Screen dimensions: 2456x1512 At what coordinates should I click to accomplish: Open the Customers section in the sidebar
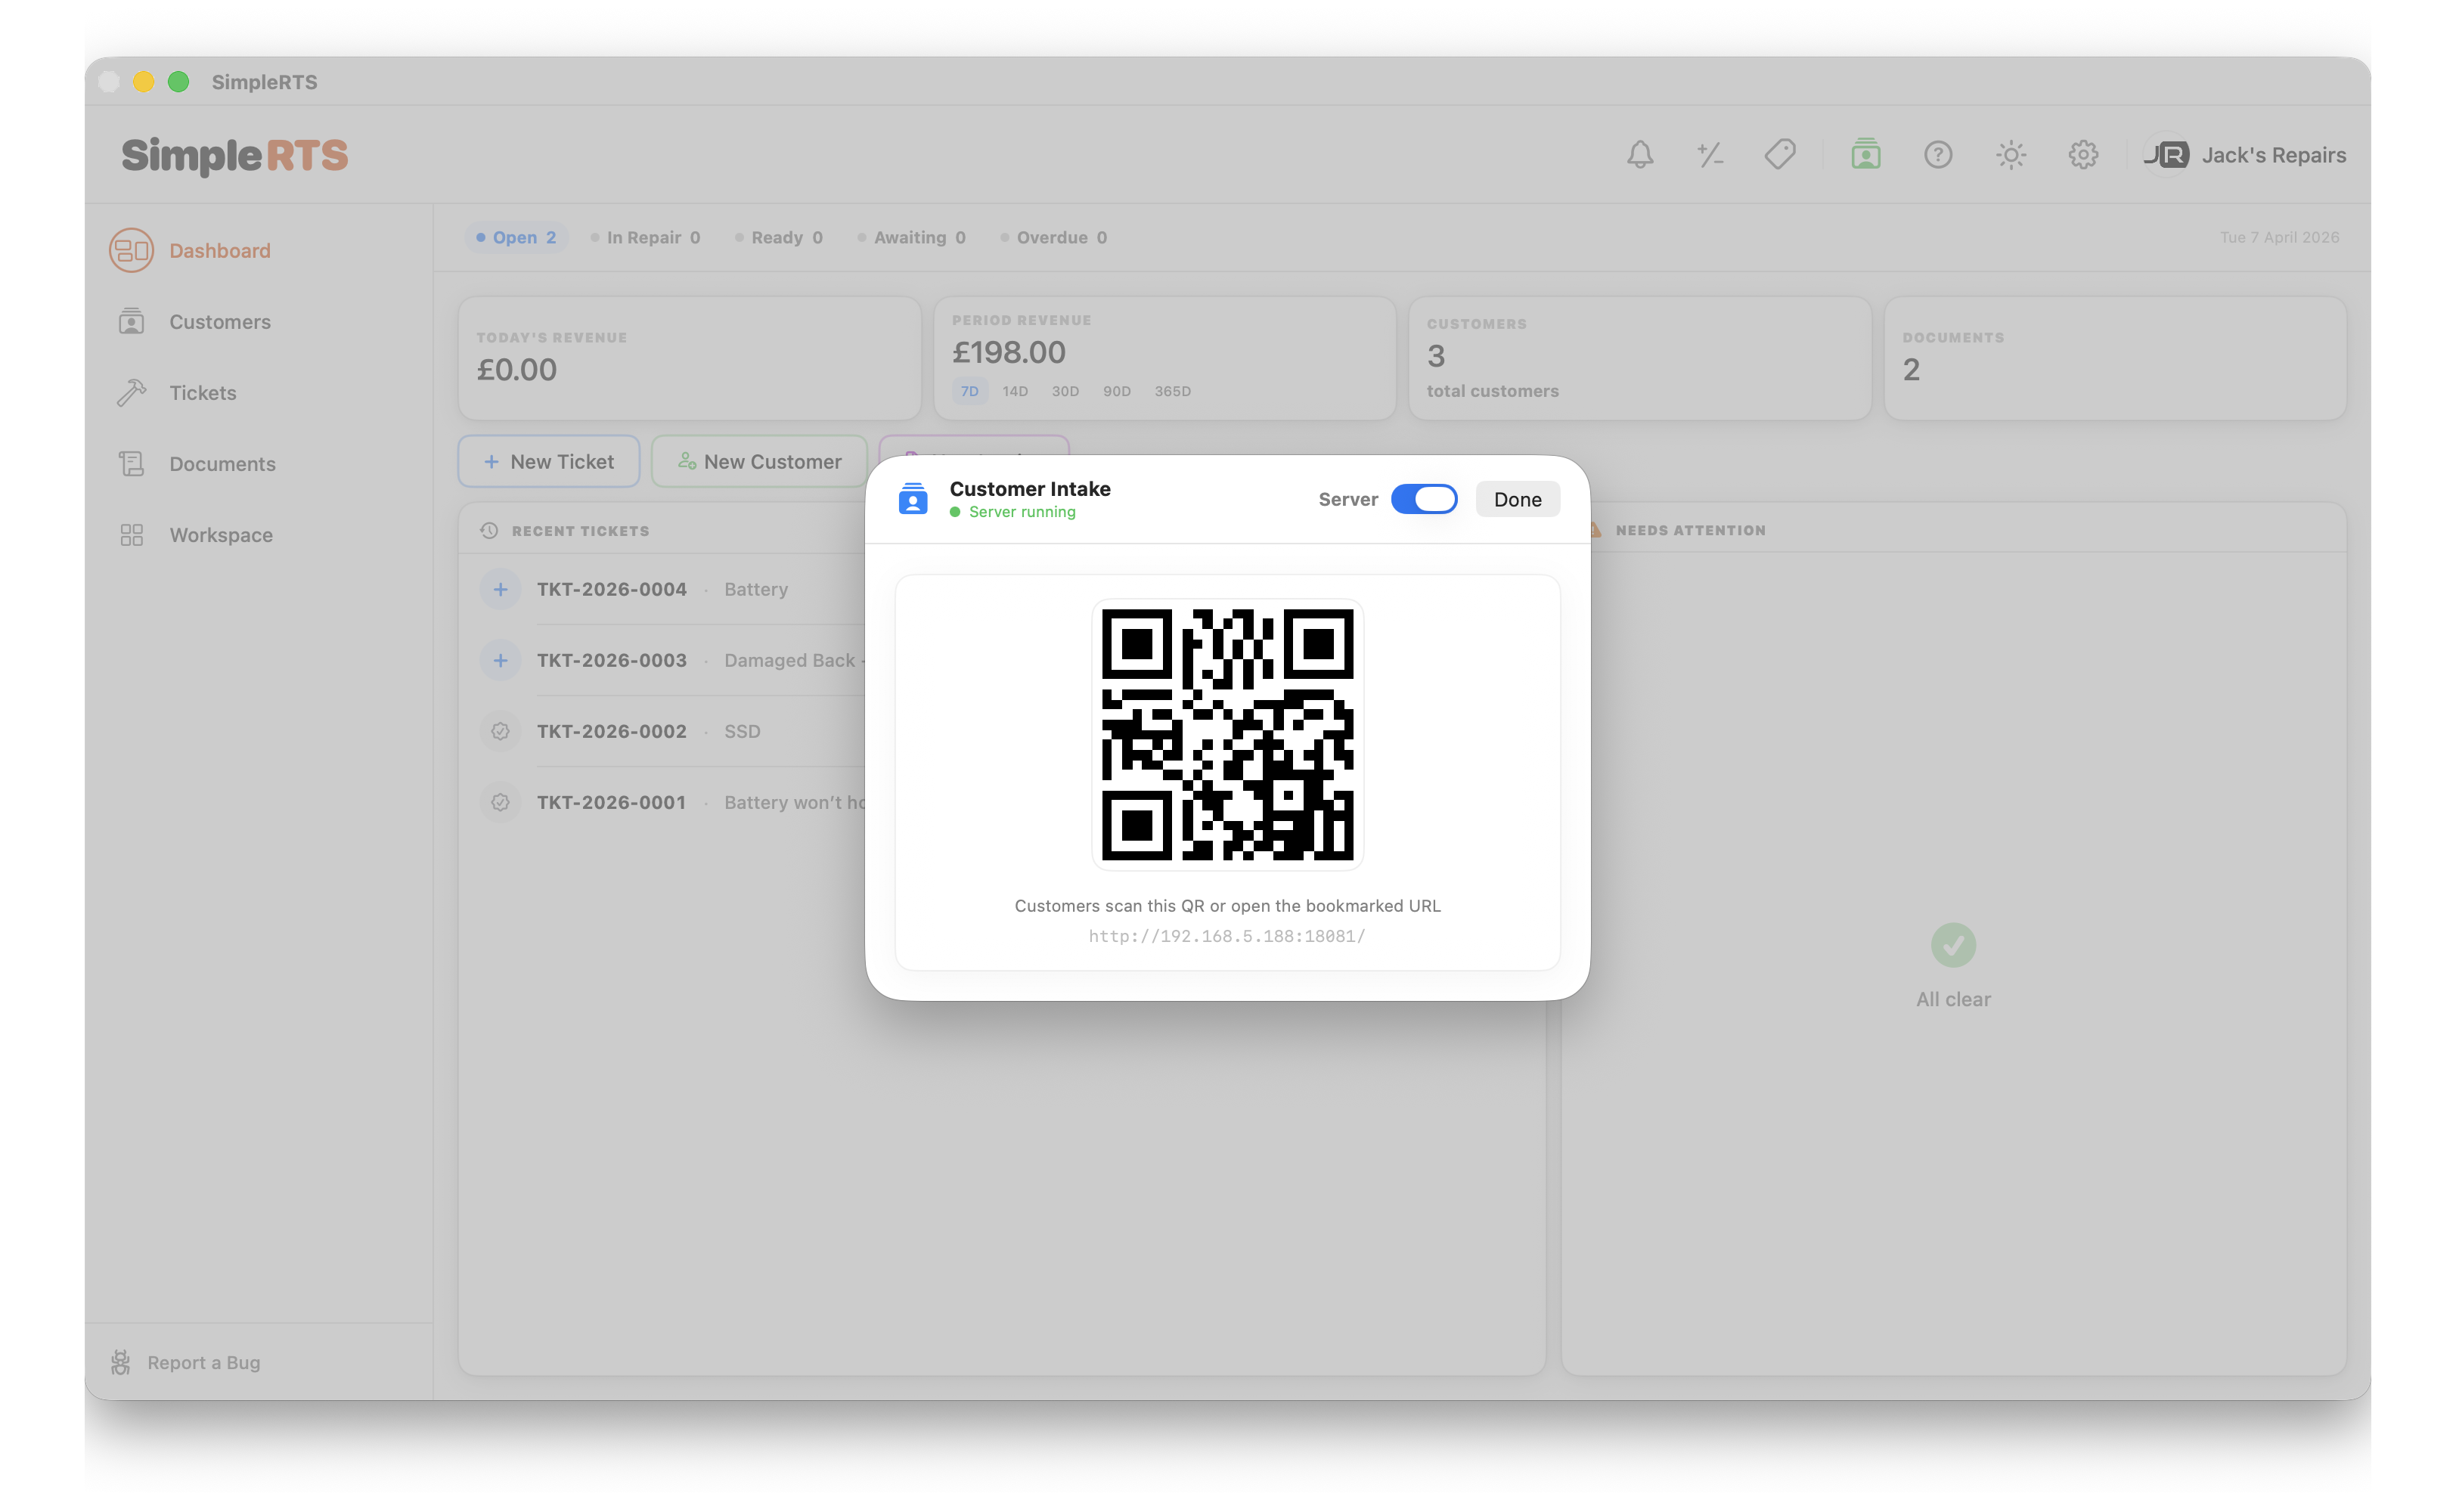219,321
